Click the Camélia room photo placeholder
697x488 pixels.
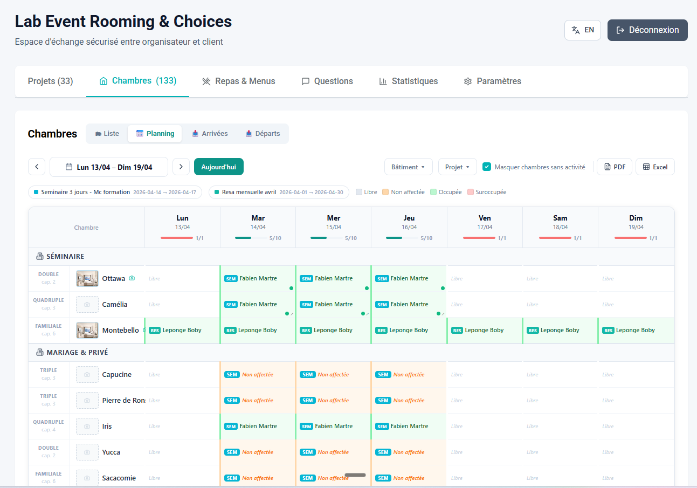pyautogui.click(x=87, y=304)
